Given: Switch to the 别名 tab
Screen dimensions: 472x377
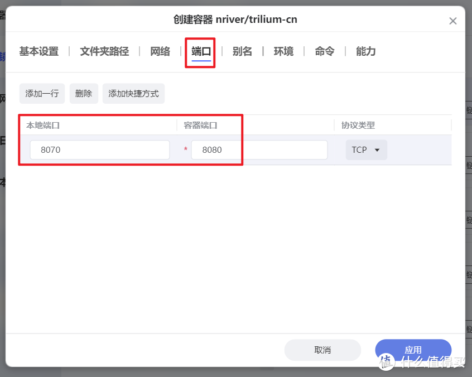Looking at the screenshot, I should tap(243, 51).
